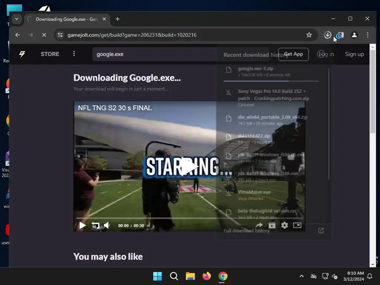Stop loading the gamejolt page
The height and width of the screenshot is (285, 380).
44,35
